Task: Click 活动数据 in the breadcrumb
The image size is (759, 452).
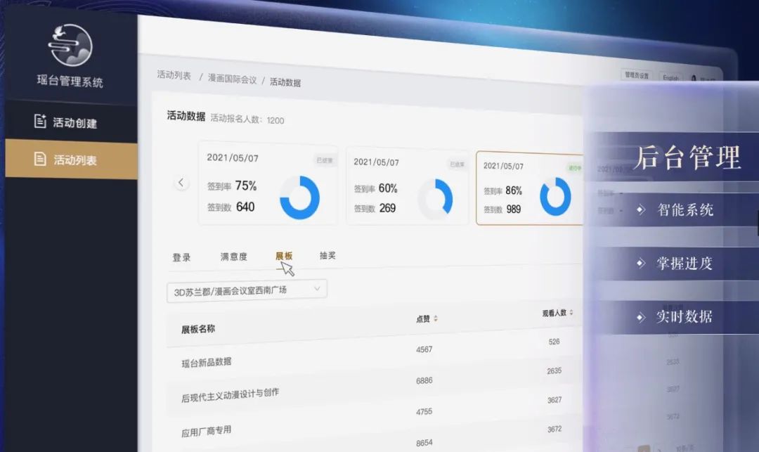Action: 285,82
